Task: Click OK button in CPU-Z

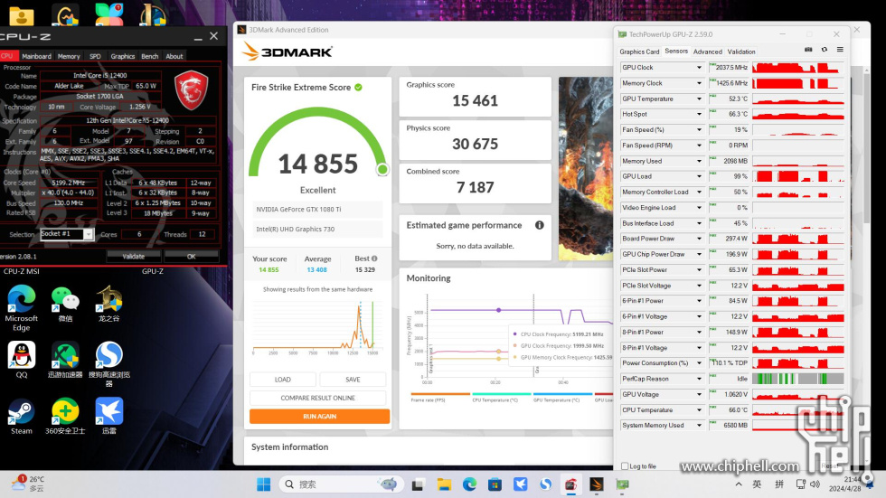Action: [x=192, y=257]
